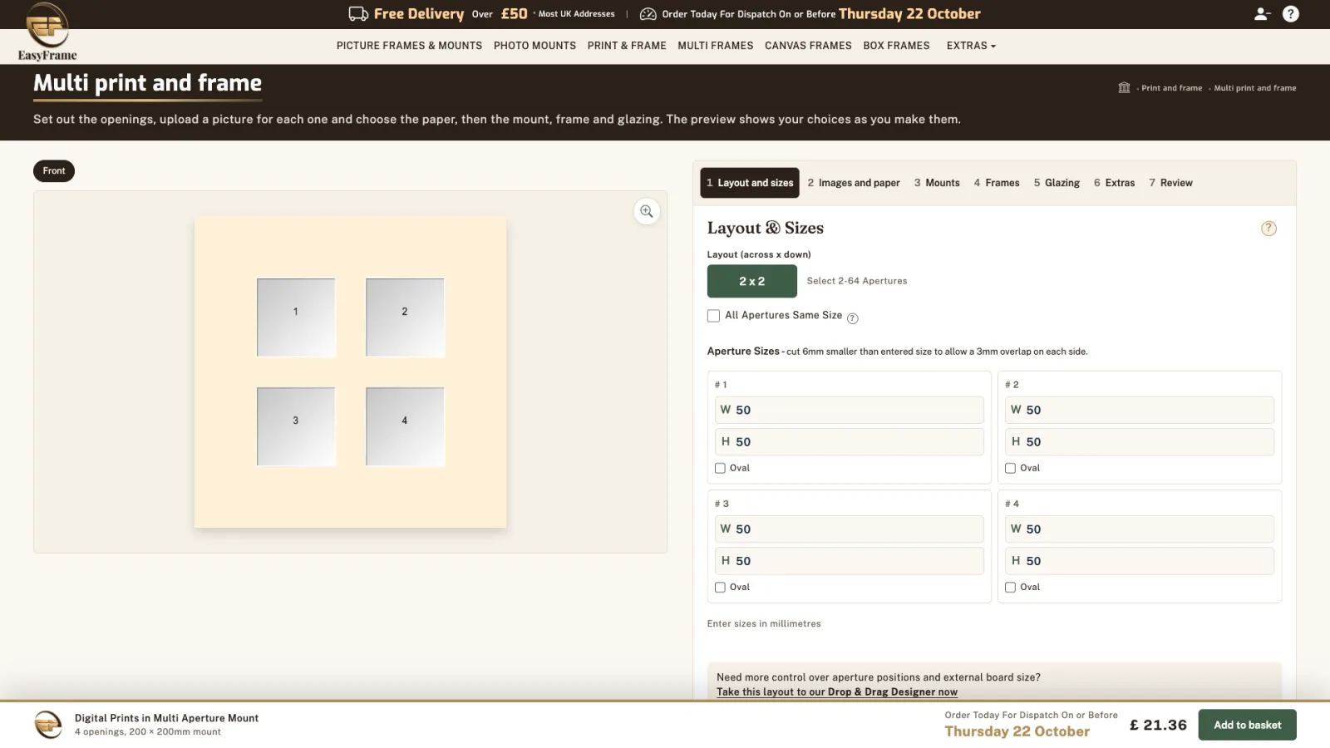Click the Front view button
The height and width of the screenshot is (748, 1330).
tap(54, 171)
